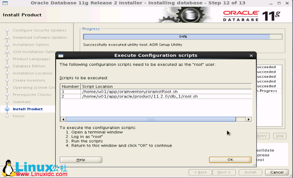Click the Back button in installer
This screenshot has height=178, width=293.
click(x=200, y=172)
